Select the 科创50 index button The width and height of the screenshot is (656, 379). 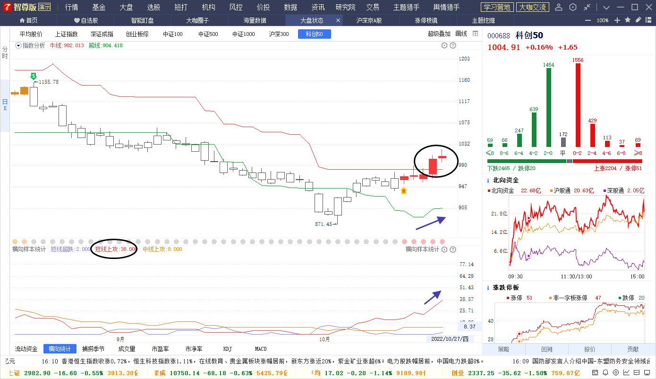(x=315, y=34)
